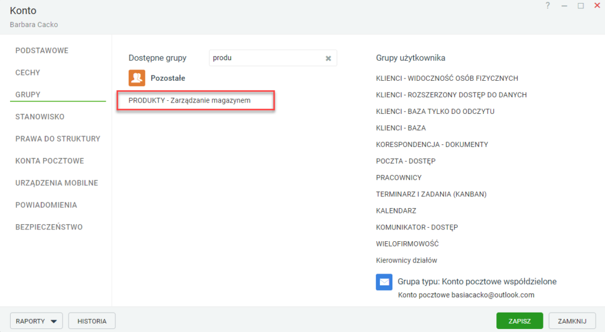Open URZĄDZENIA MOBILNE tab
This screenshot has width=605, height=332.
pos(57,183)
